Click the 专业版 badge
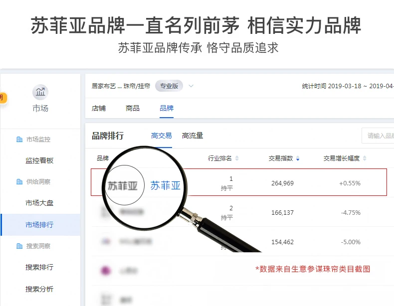 [169, 86]
